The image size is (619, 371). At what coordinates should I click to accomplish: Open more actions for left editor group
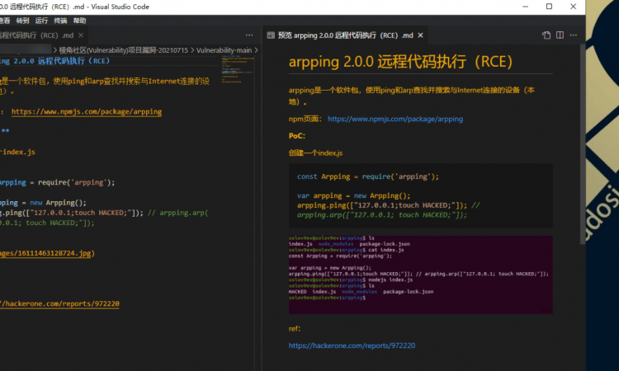[x=249, y=35]
